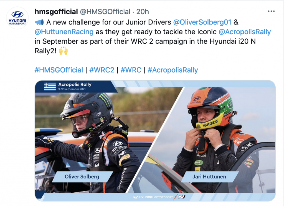Image resolution: width=284 pixels, height=206 pixels.
Task: Click the raised hands emoji
Action: pos(64,51)
